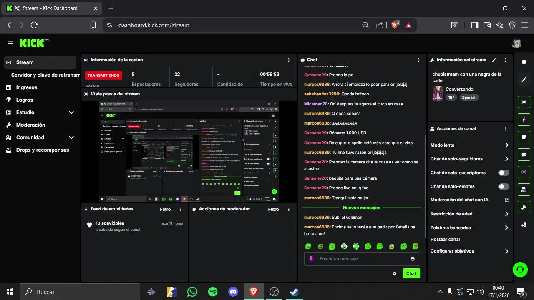
Task: Open Discord from the Windows taskbar
Action: click(233, 292)
